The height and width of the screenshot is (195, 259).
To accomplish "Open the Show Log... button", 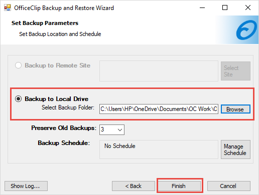I will (26, 186).
